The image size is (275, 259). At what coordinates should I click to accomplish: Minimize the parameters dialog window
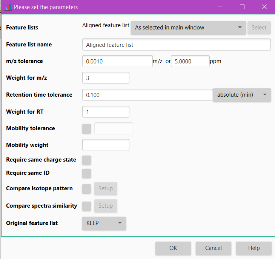point(220,7)
